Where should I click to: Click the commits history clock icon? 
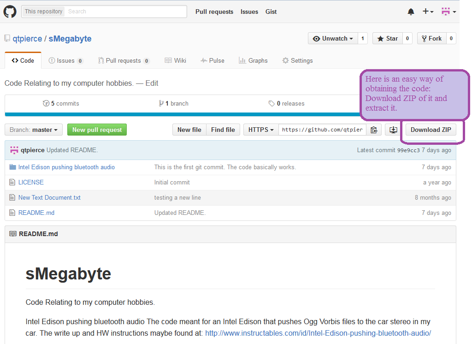pyautogui.click(x=46, y=103)
